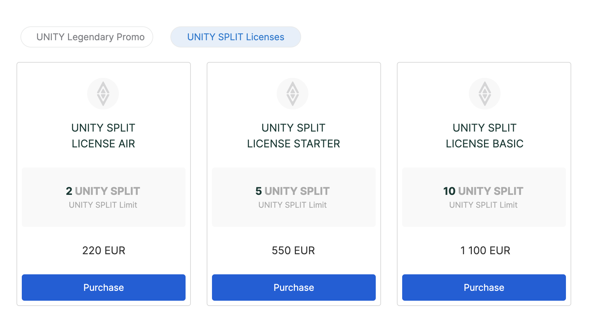Purchase the 550 EUR STARTER license

coord(294,288)
